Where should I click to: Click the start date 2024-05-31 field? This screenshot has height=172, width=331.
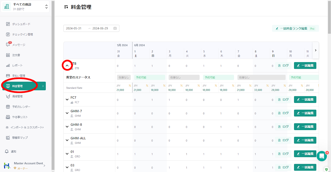[x=74, y=28]
